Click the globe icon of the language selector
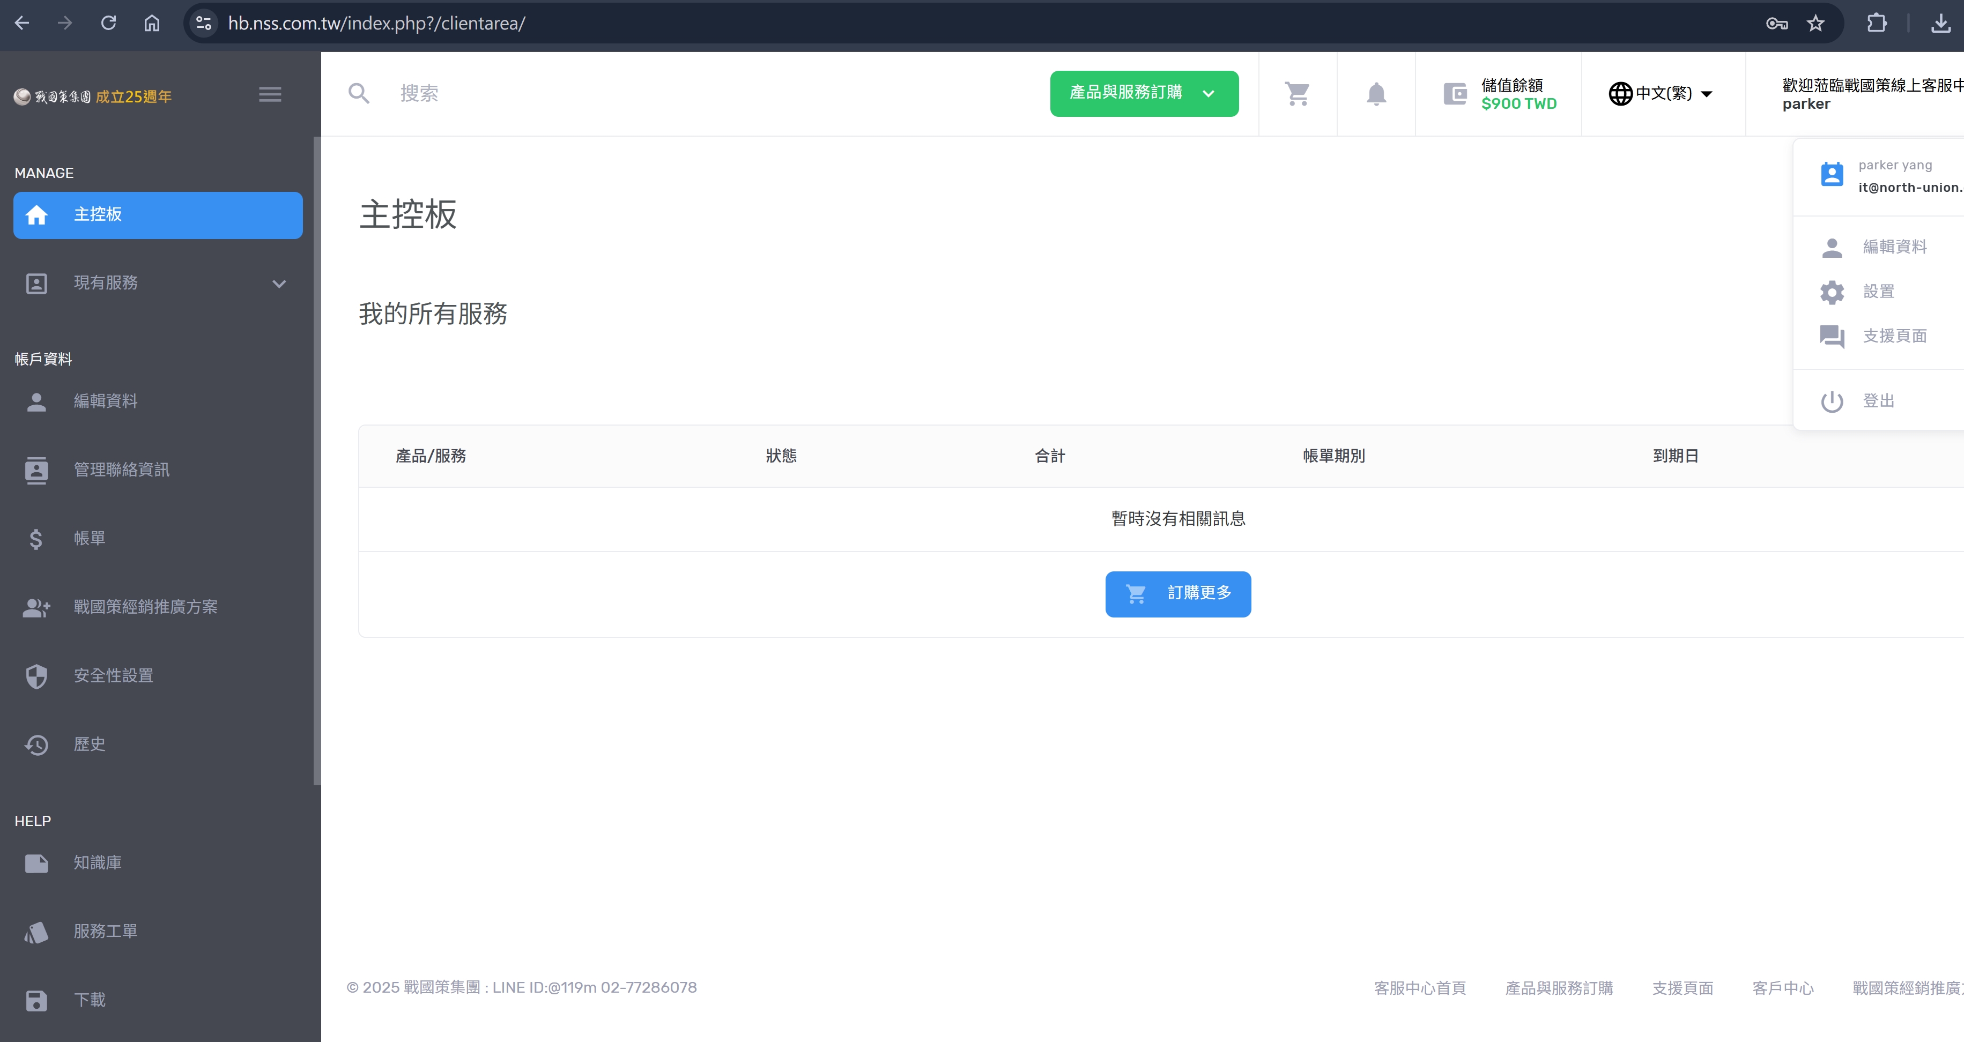 (x=1620, y=94)
